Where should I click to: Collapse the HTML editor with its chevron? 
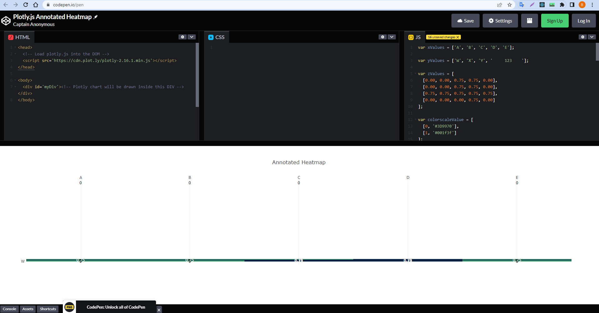coord(191,37)
